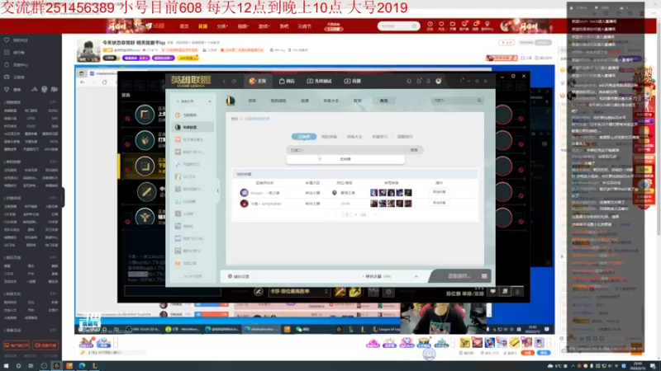The width and height of the screenshot is (661, 371).
Task: Click first summoner spell icon in LoL client
Action: click(x=340, y=291)
